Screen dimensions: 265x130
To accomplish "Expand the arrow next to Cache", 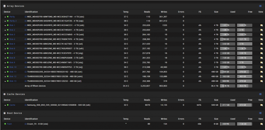I will (5, 105).
